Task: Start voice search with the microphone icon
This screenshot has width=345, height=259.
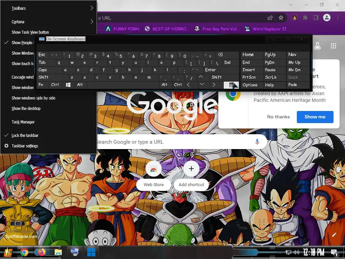Action: pos(257,142)
